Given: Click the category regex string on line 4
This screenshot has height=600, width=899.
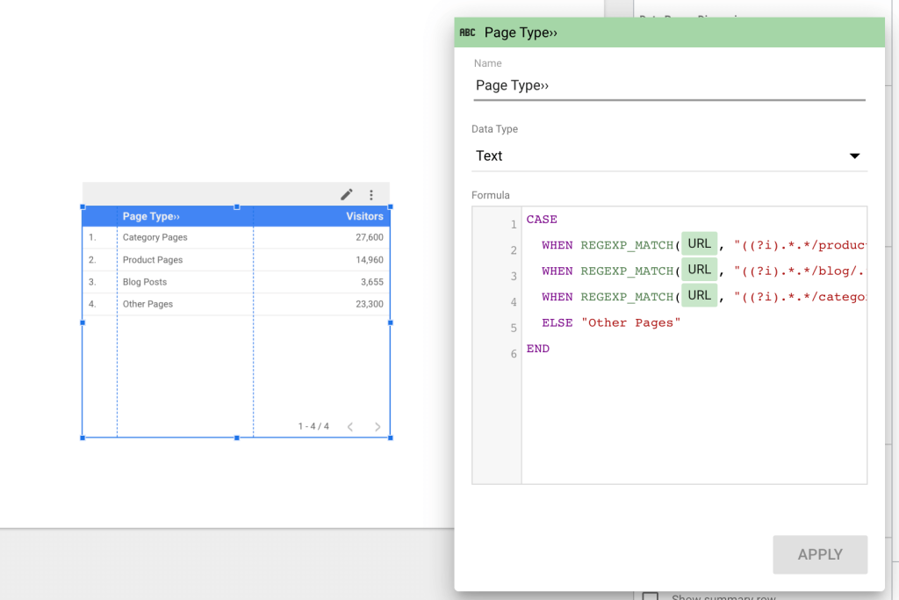Looking at the screenshot, I should [799, 297].
